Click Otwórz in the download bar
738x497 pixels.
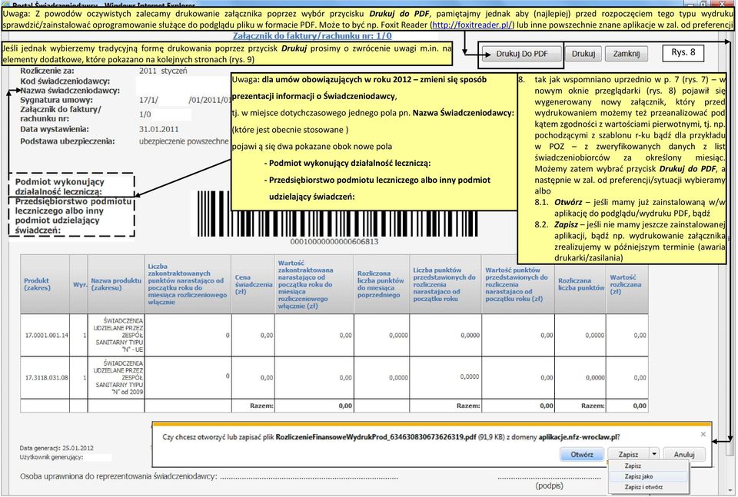click(582, 454)
